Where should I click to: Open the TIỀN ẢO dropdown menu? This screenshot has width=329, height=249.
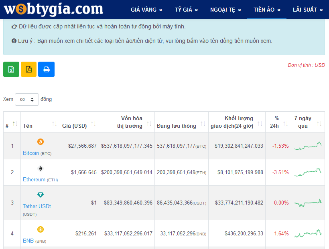point(267,10)
